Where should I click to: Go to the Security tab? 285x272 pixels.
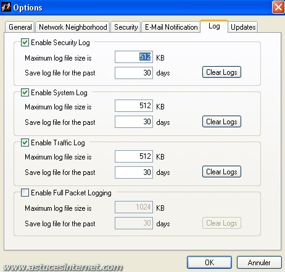pyautogui.click(x=126, y=27)
